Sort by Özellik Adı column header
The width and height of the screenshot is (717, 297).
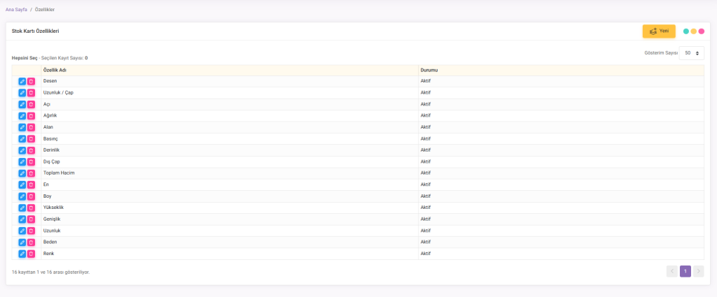[x=55, y=70]
